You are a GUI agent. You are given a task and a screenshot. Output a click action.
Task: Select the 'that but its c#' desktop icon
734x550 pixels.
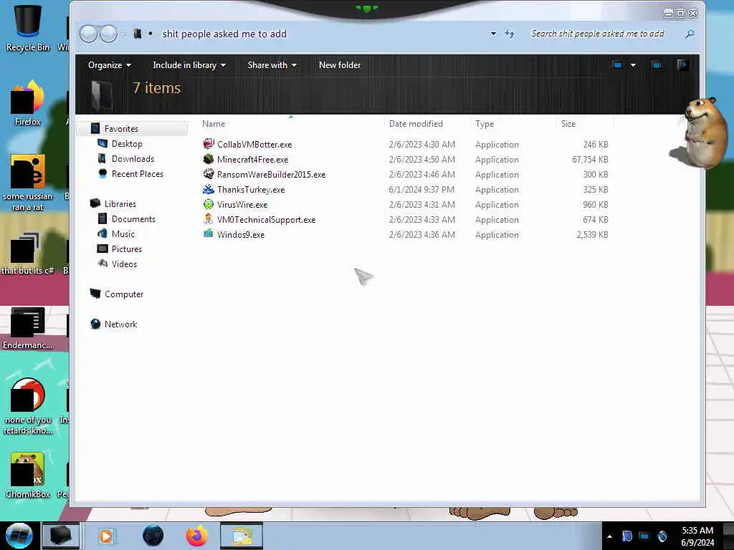pyautogui.click(x=28, y=253)
